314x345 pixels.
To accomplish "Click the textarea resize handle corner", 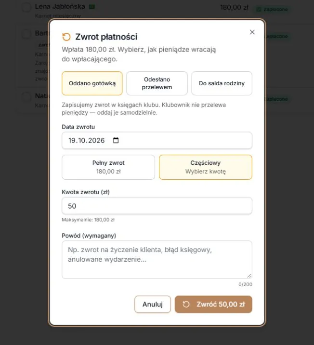I will (249, 276).
